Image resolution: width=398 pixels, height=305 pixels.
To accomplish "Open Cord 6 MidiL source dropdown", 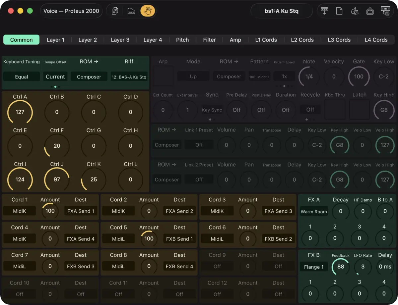I will click(217, 239).
